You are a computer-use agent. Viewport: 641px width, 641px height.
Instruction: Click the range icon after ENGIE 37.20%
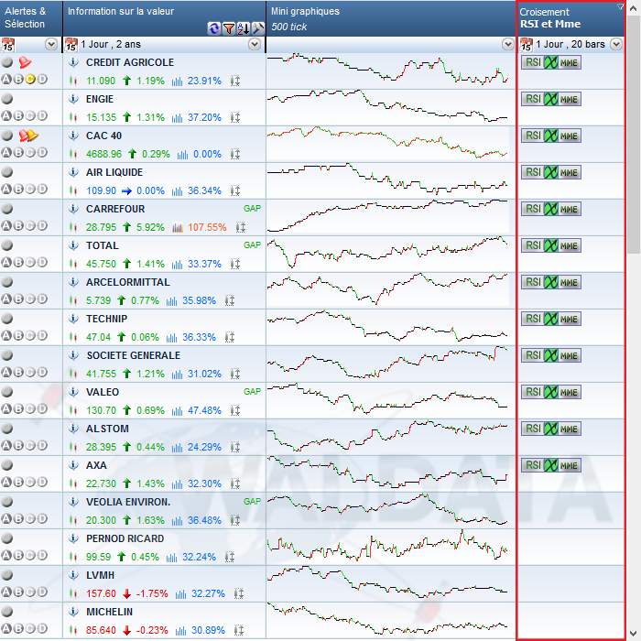tap(235, 118)
